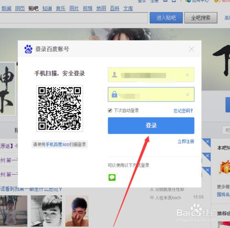Click the password input field
The height and width of the screenshot is (228, 230).
pyautogui.click(x=151, y=94)
